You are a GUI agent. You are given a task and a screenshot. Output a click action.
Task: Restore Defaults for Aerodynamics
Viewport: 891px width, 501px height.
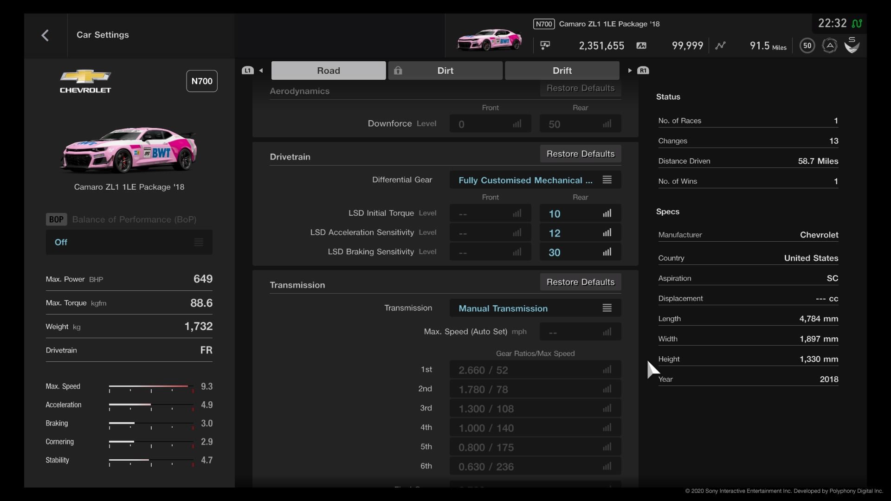click(x=581, y=88)
